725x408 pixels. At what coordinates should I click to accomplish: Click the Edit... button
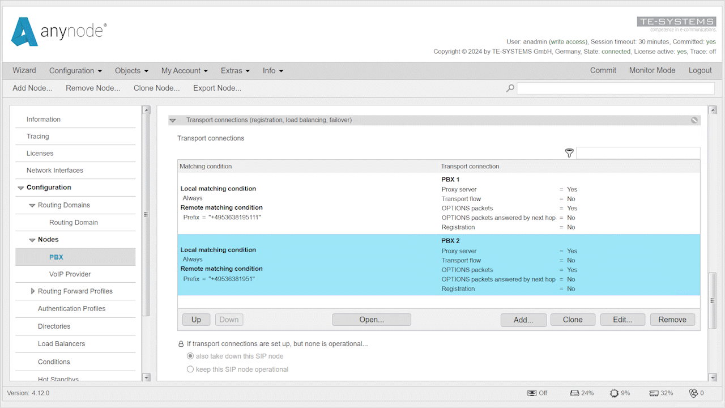pos(622,320)
